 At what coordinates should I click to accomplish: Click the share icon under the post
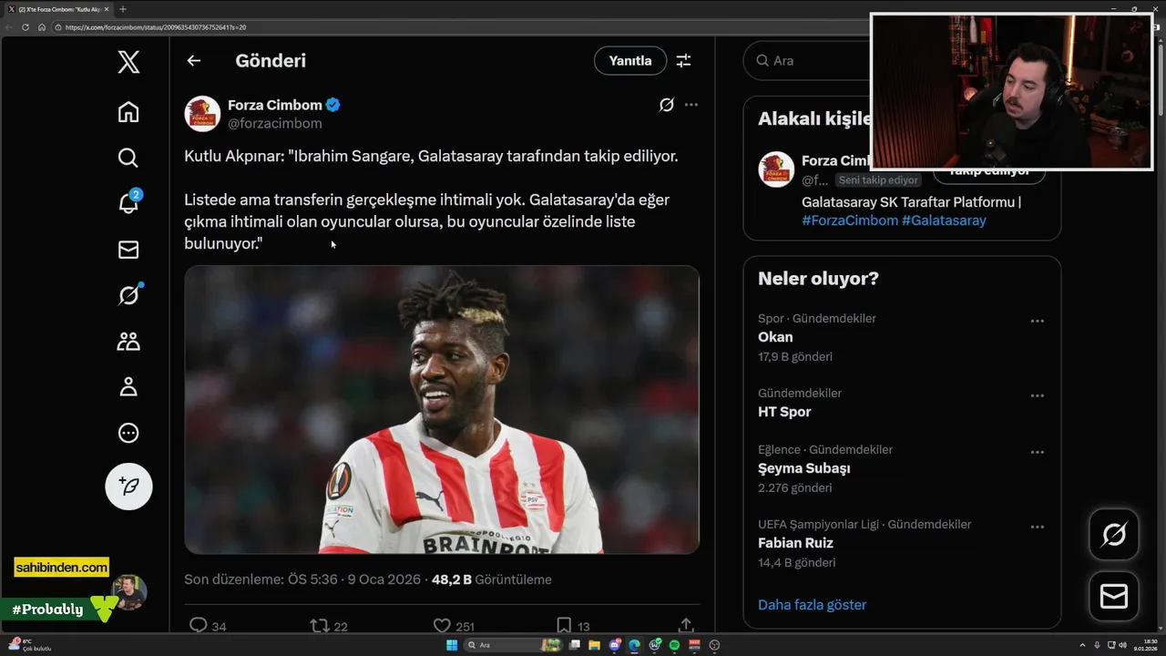click(686, 626)
